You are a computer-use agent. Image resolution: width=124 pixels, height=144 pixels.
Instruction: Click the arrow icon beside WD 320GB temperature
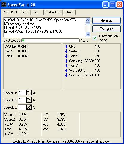pyautogui.click(x=66, y=70)
